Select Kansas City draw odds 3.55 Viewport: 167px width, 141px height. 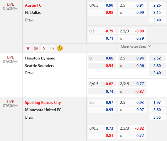(158, 117)
